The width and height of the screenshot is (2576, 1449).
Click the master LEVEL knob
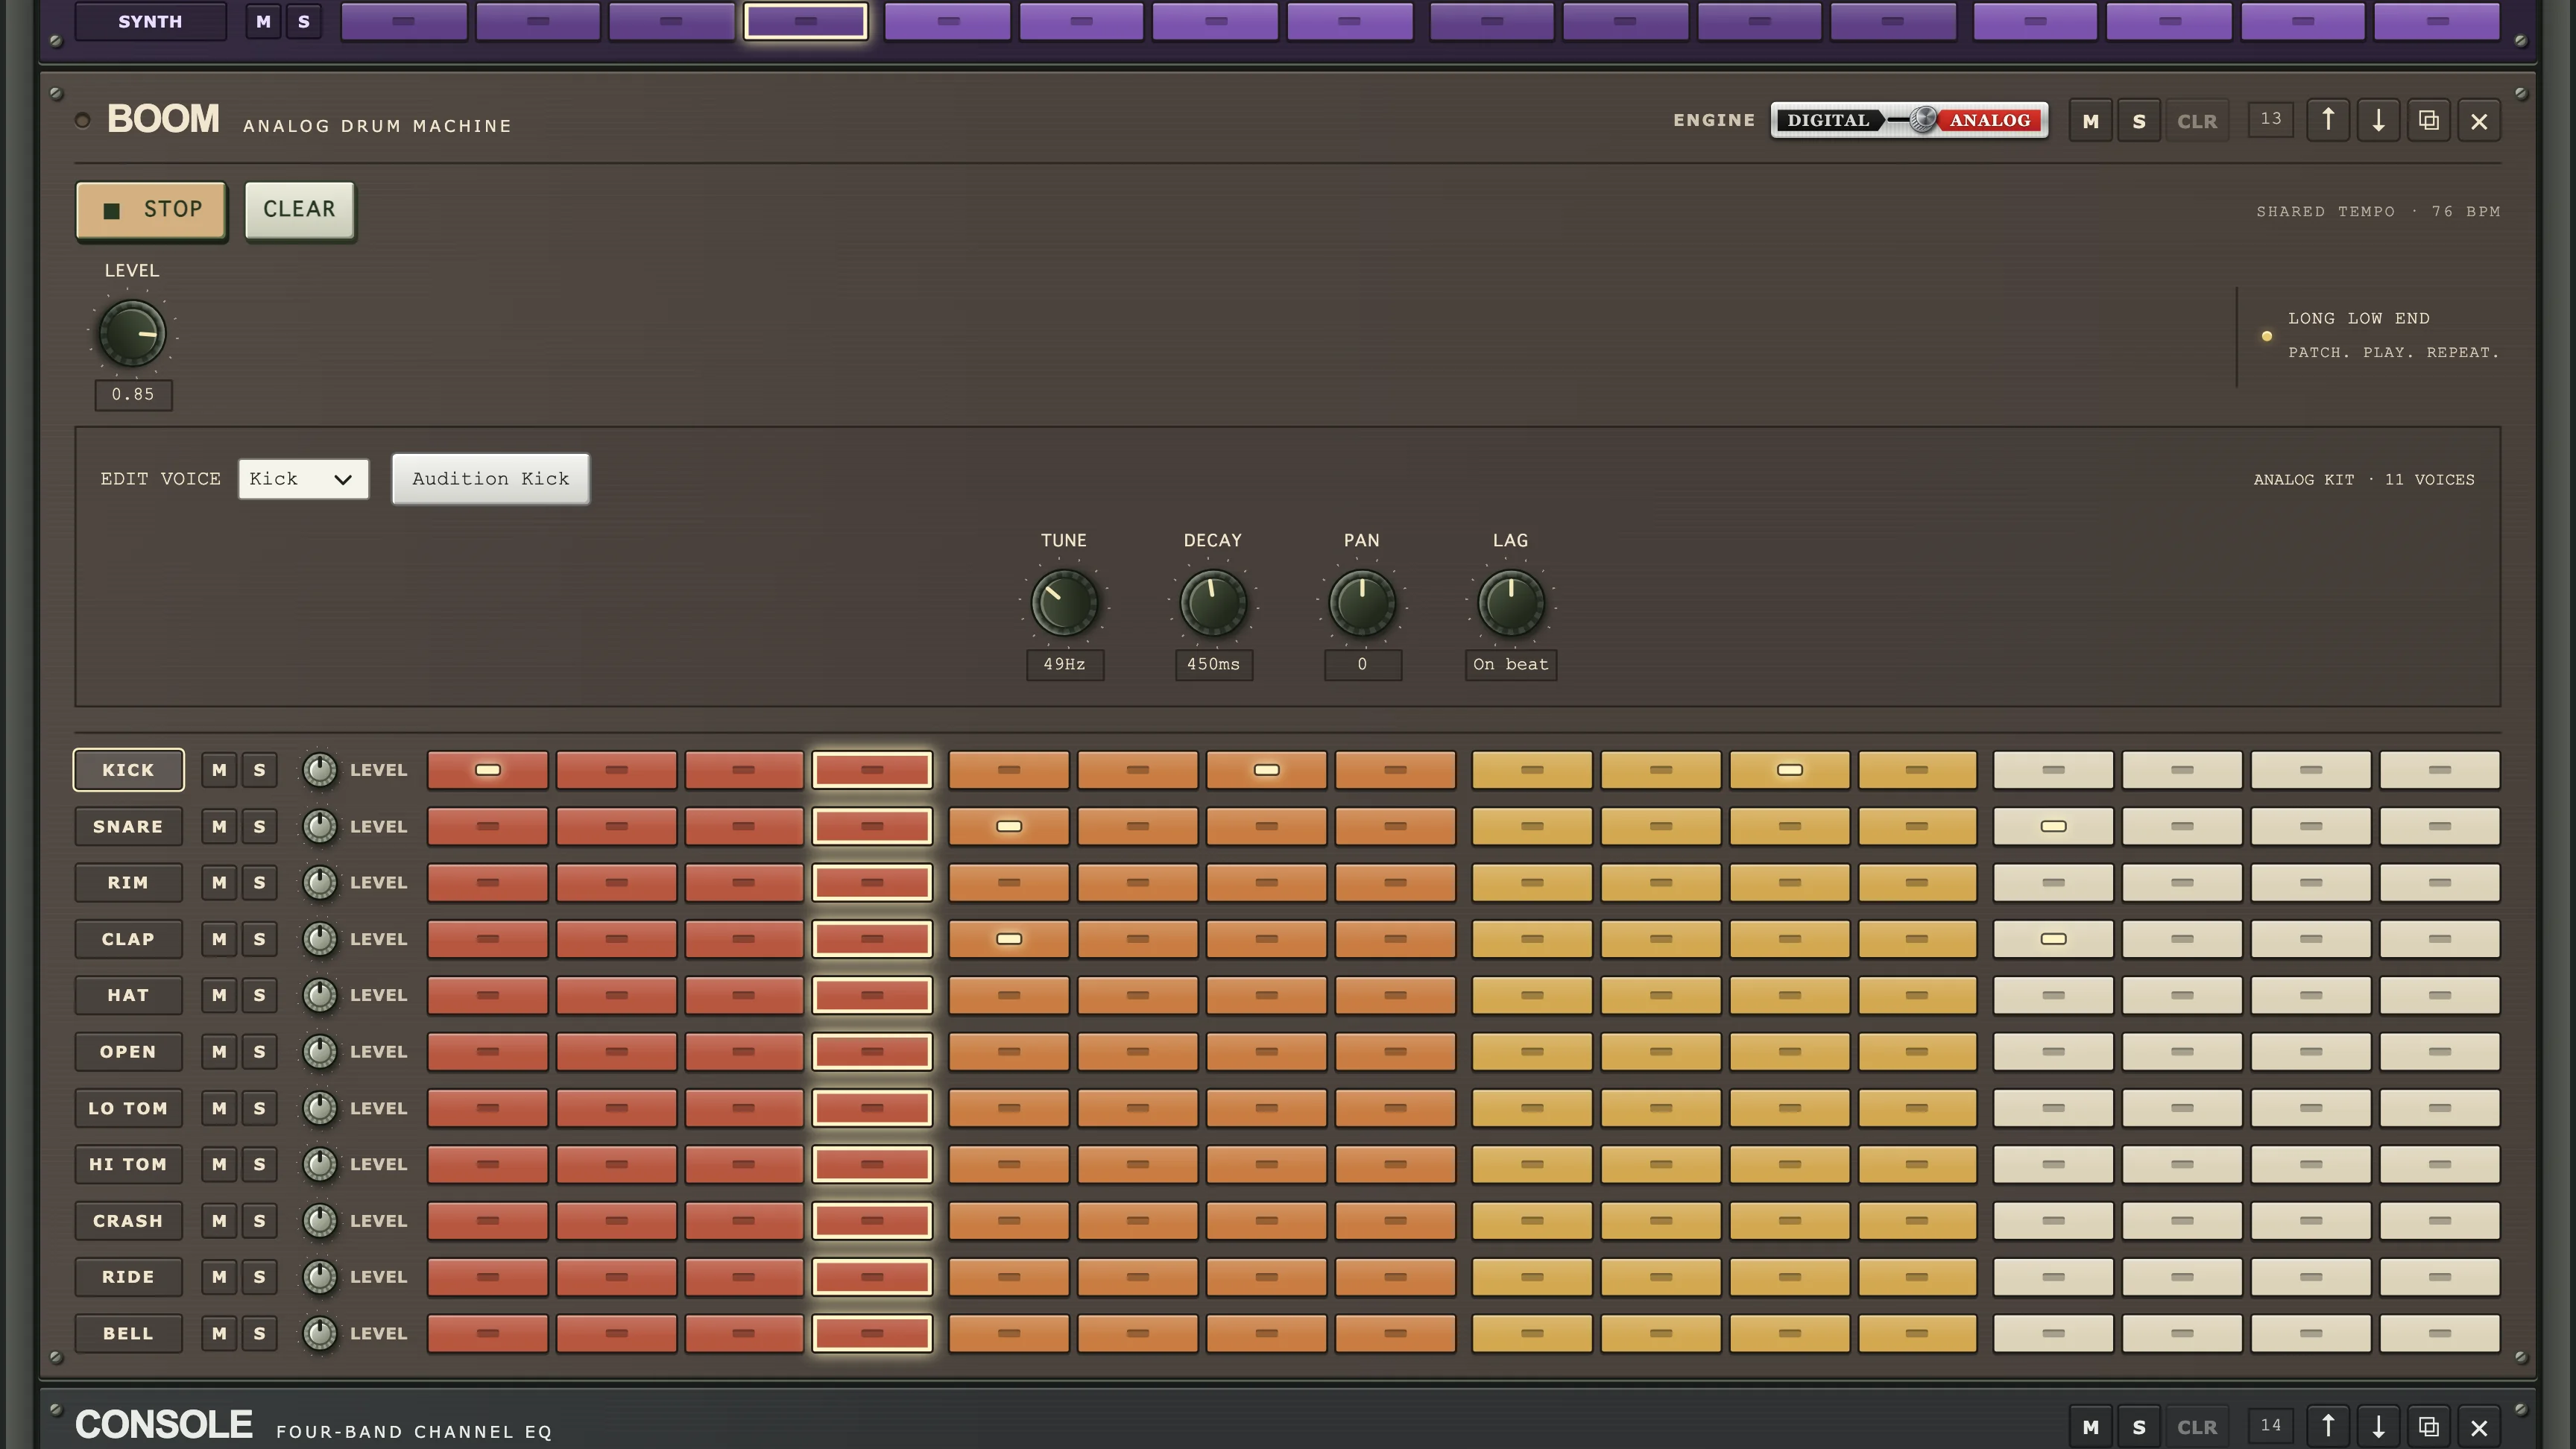[x=132, y=333]
